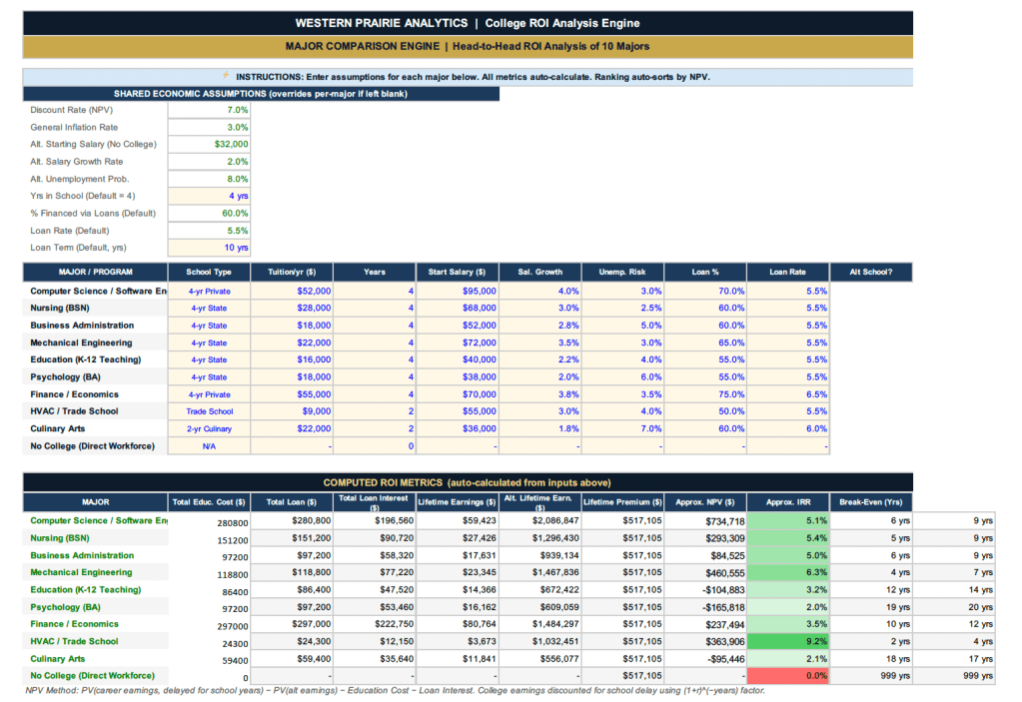Click the General Inflation Rate 3.0% cell

(x=209, y=127)
